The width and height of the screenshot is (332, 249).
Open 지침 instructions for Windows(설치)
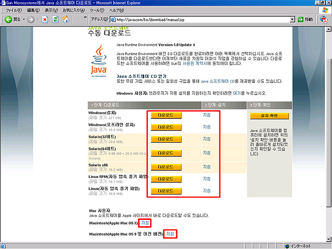(206, 115)
